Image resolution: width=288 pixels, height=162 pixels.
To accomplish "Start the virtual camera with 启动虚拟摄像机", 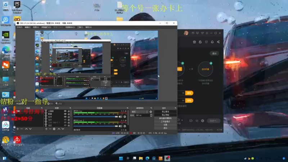I will point(165,118).
